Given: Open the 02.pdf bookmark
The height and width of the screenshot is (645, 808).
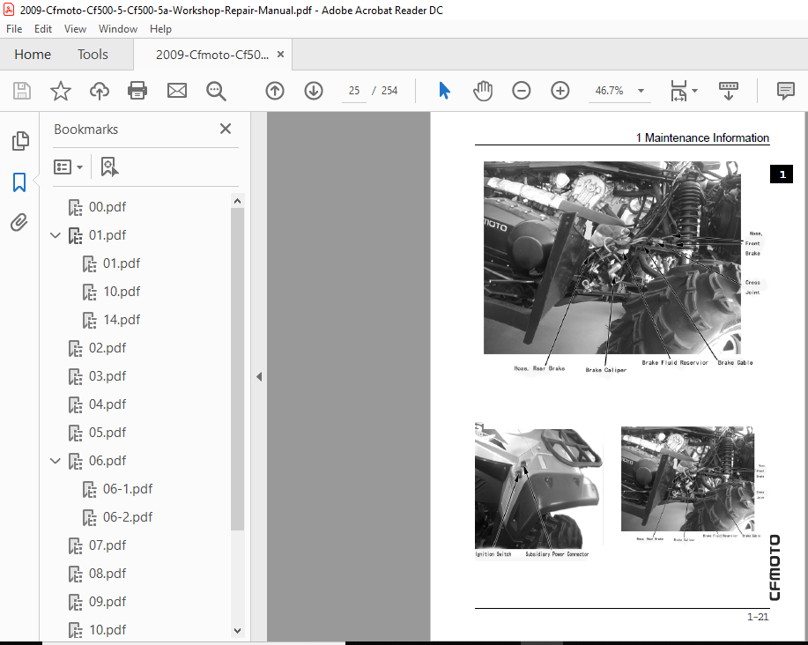Looking at the screenshot, I should click(x=107, y=348).
